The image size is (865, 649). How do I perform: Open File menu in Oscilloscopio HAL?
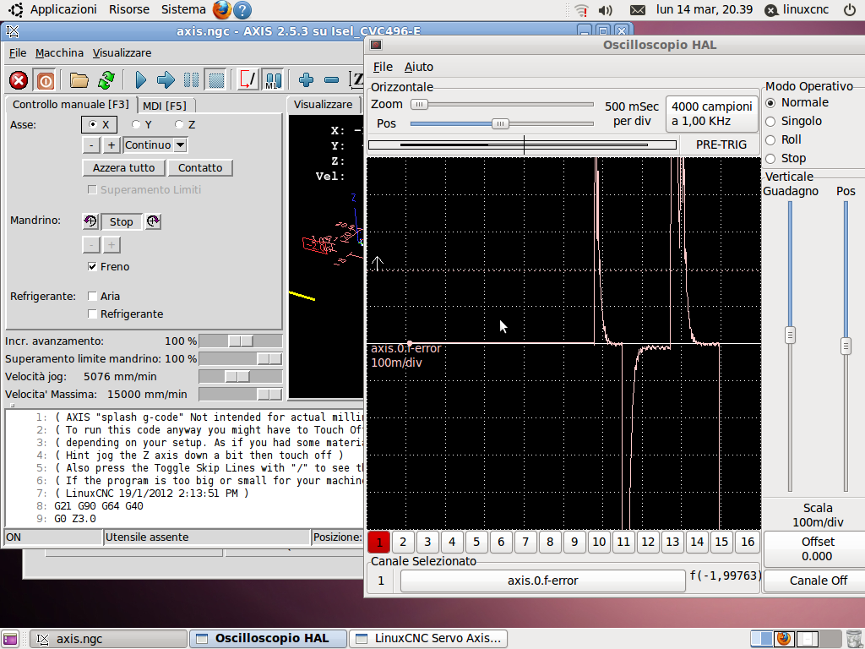point(383,67)
